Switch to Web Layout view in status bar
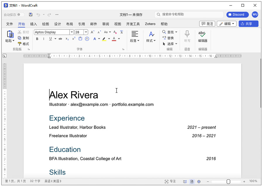 coord(199,182)
